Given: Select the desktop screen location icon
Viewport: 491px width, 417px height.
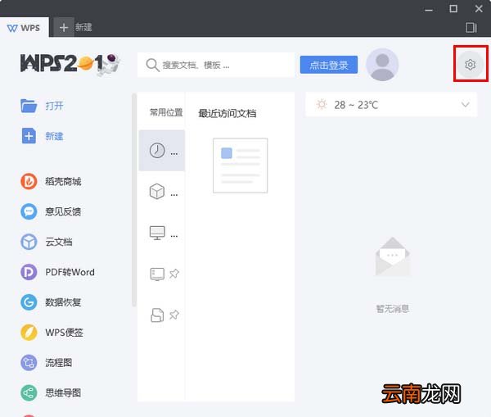Looking at the screenshot, I should [157, 274].
